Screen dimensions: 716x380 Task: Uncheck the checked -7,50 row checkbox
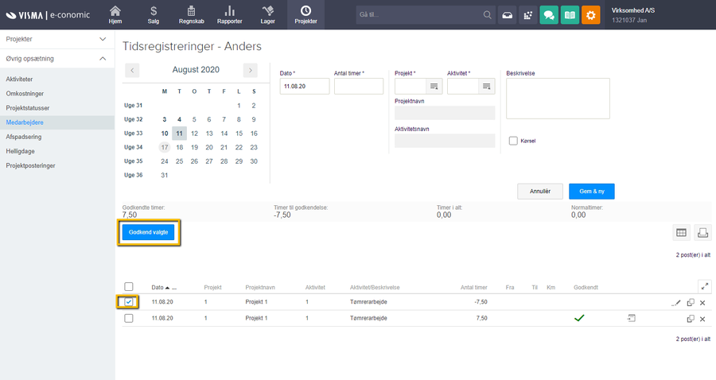pyautogui.click(x=129, y=302)
